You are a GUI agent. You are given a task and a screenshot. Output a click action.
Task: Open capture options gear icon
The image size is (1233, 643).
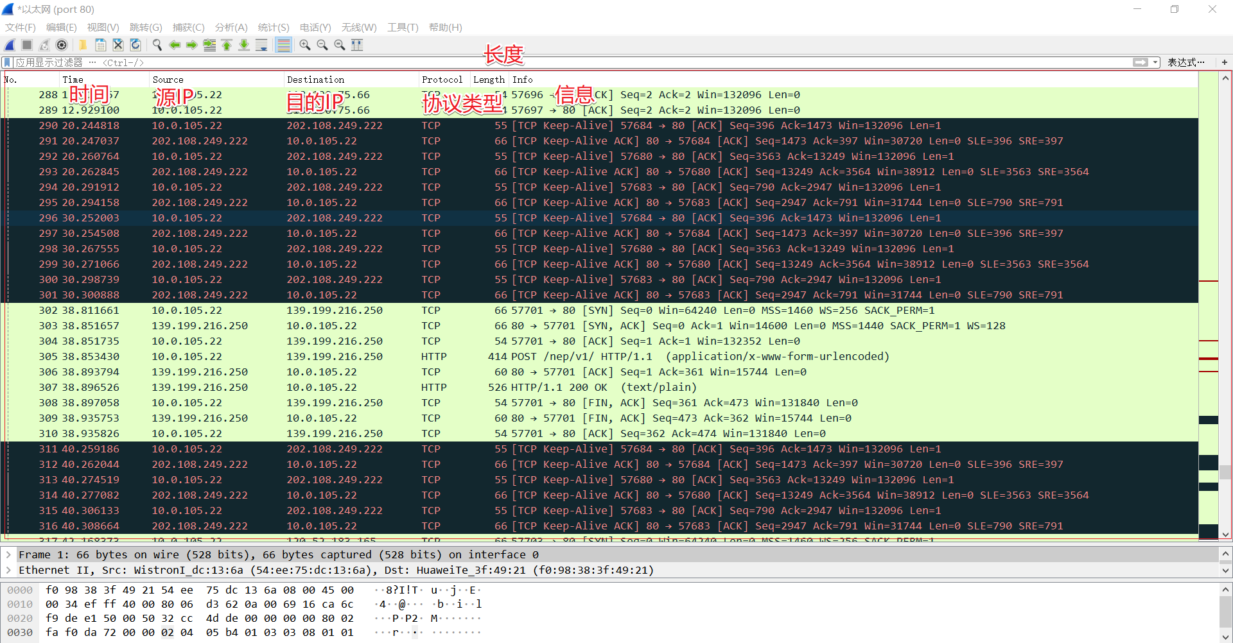(62, 45)
